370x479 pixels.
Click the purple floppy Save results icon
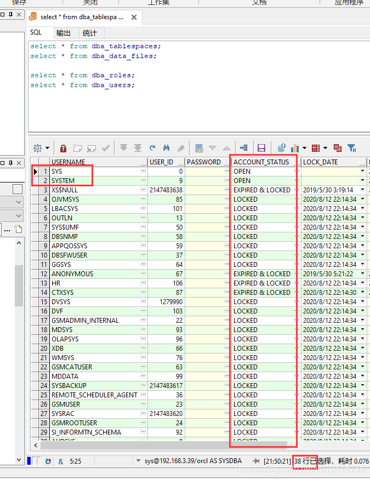coord(261,148)
